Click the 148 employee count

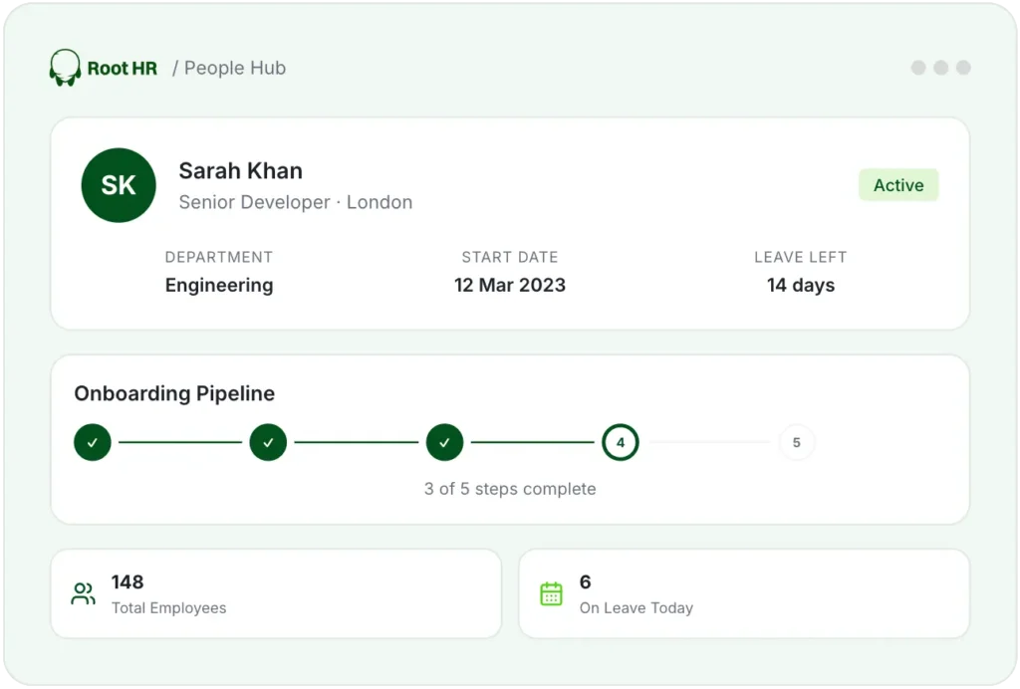[x=127, y=581]
